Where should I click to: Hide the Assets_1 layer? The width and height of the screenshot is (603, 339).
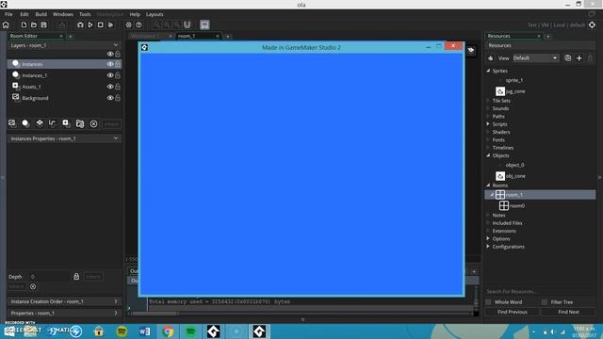110,87
